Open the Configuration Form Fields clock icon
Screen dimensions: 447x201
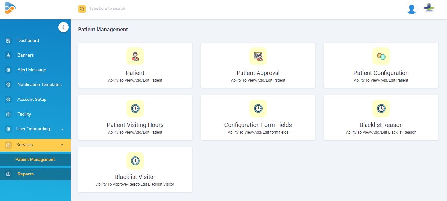click(x=258, y=108)
